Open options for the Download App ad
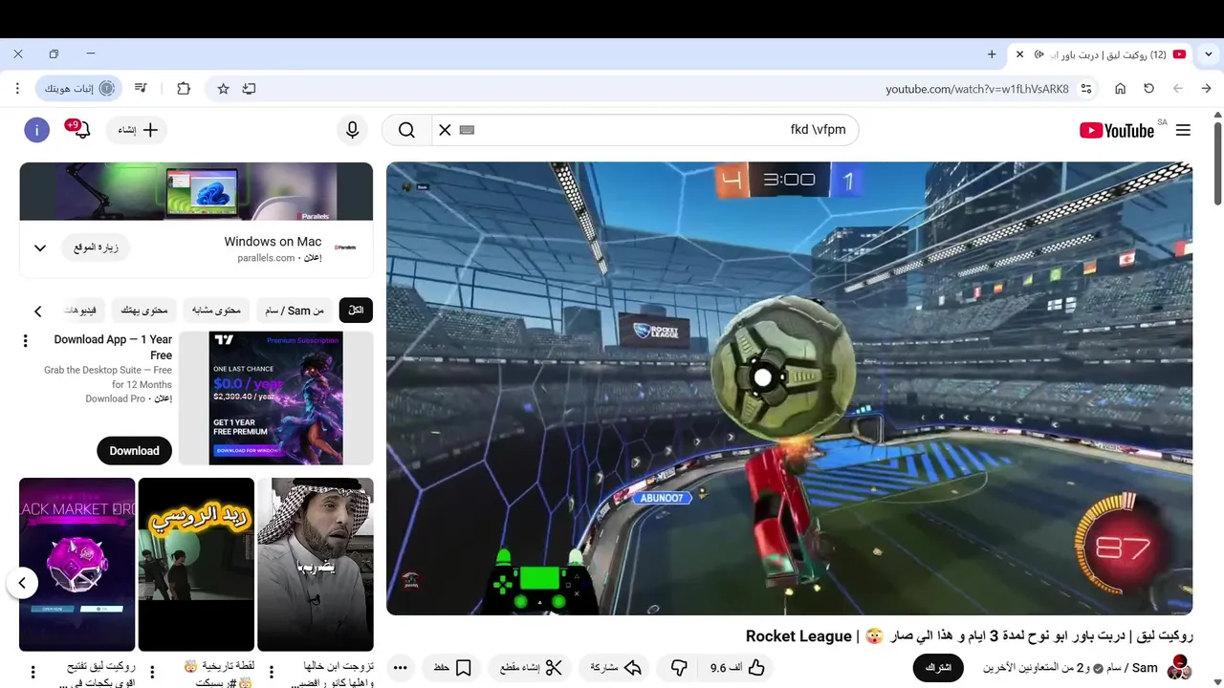Screen dimensions: 1224x688 pyautogui.click(x=26, y=340)
